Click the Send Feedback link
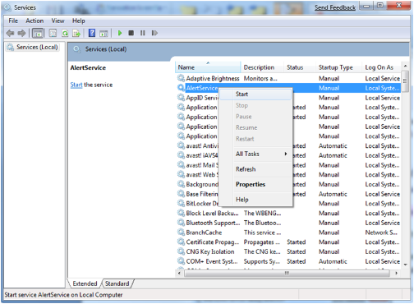The image size is (414, 304). pos(335,7)
